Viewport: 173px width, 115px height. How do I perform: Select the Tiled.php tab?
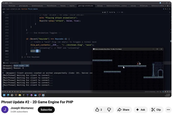pyautogui.click(x=63, y=6)
